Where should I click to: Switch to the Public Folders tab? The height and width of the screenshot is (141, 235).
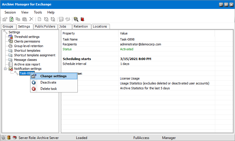45,26
